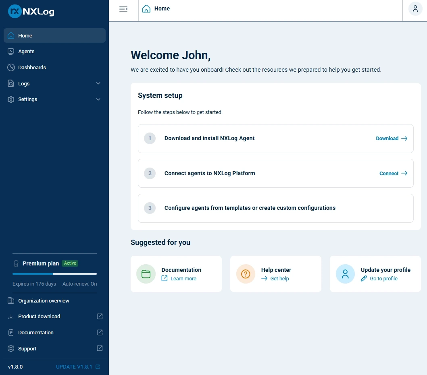The height and width of the screenshot is (375, 427).
Task: Click the Product download icon
Action: (x=10, y=316)
